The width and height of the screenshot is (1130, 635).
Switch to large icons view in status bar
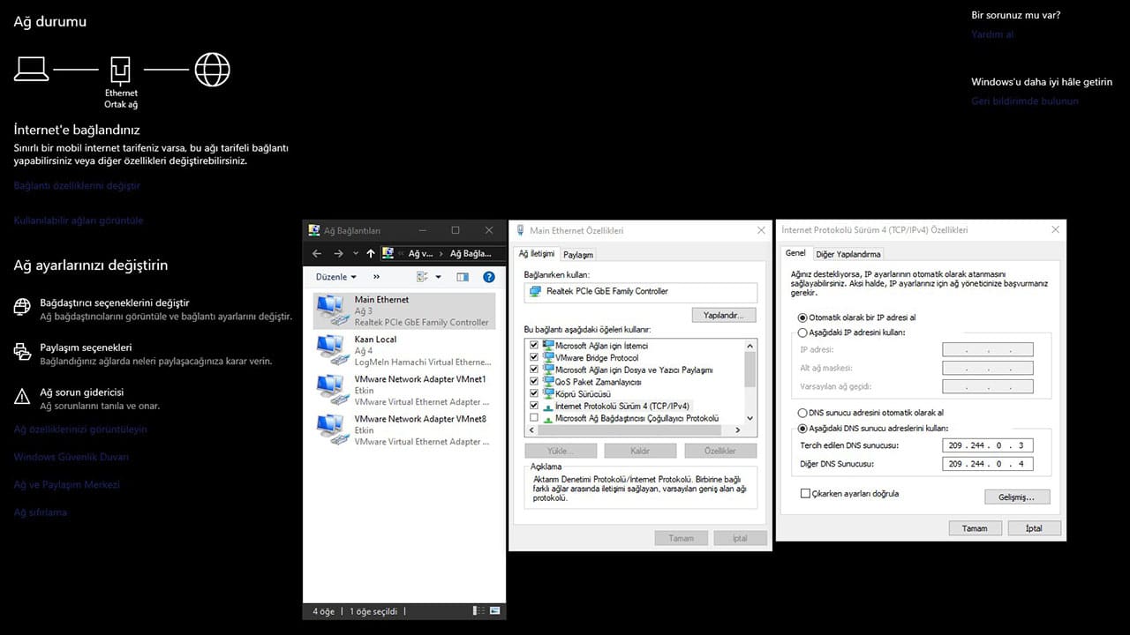(494, 610)
